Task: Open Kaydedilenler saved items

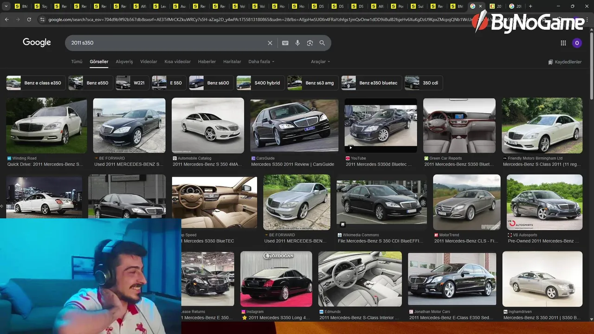Action: pyautogui.click(x=565, y=62)
